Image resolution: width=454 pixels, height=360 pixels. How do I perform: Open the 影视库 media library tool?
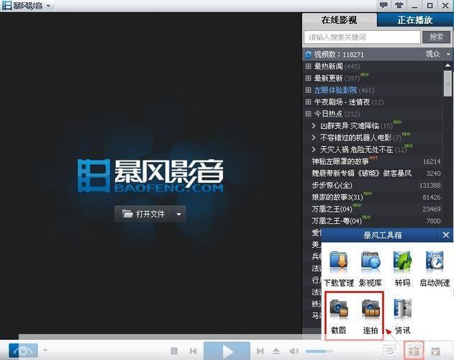(x=371, y=268)
